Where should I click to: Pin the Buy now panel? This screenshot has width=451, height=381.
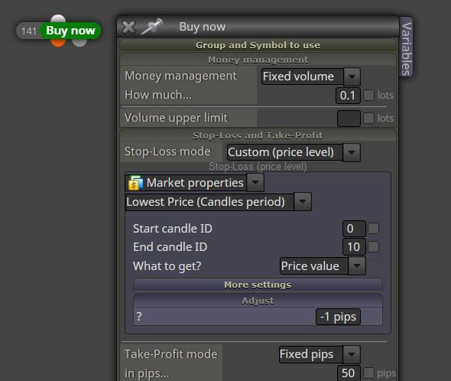(152, 27)
